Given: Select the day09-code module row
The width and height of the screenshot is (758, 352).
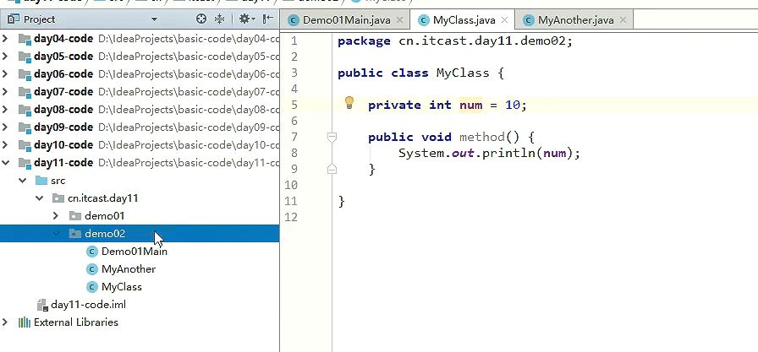Looking at the screenshot, I should (x=140, y=127).
